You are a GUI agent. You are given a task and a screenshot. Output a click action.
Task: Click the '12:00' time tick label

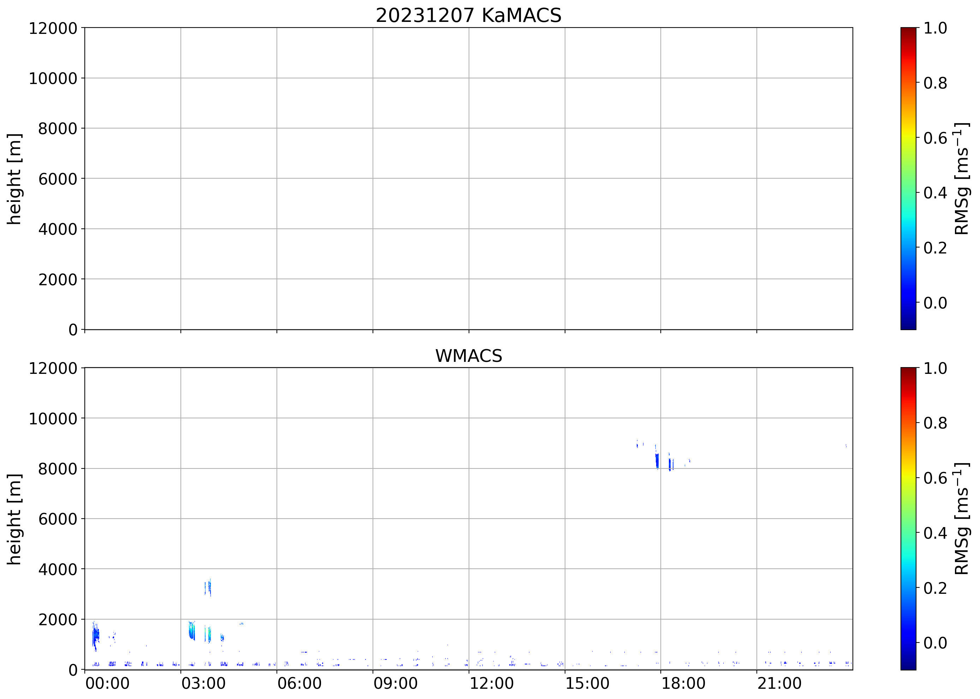[x=491, y=683]
